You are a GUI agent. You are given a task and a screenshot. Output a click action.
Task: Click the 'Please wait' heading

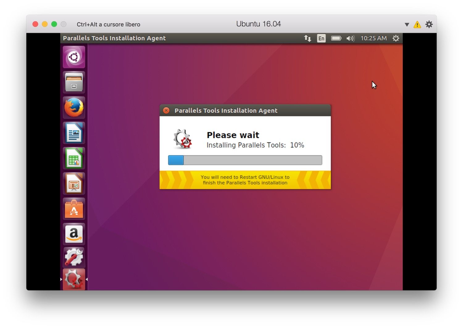pyautogui.click(x=233, y=135)
